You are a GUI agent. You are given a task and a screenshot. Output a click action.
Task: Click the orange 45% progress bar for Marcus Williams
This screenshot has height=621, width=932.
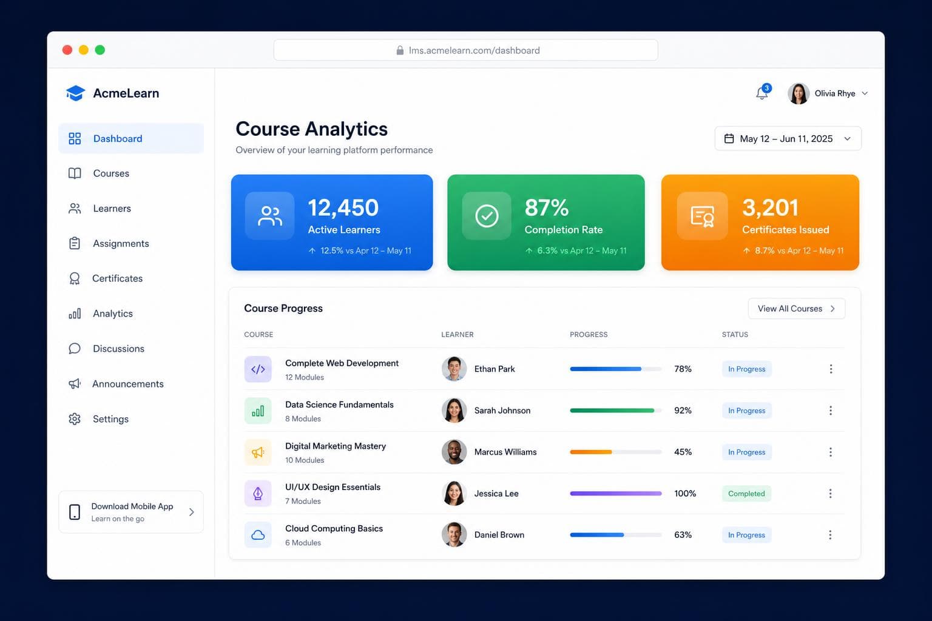click(616, 452)
